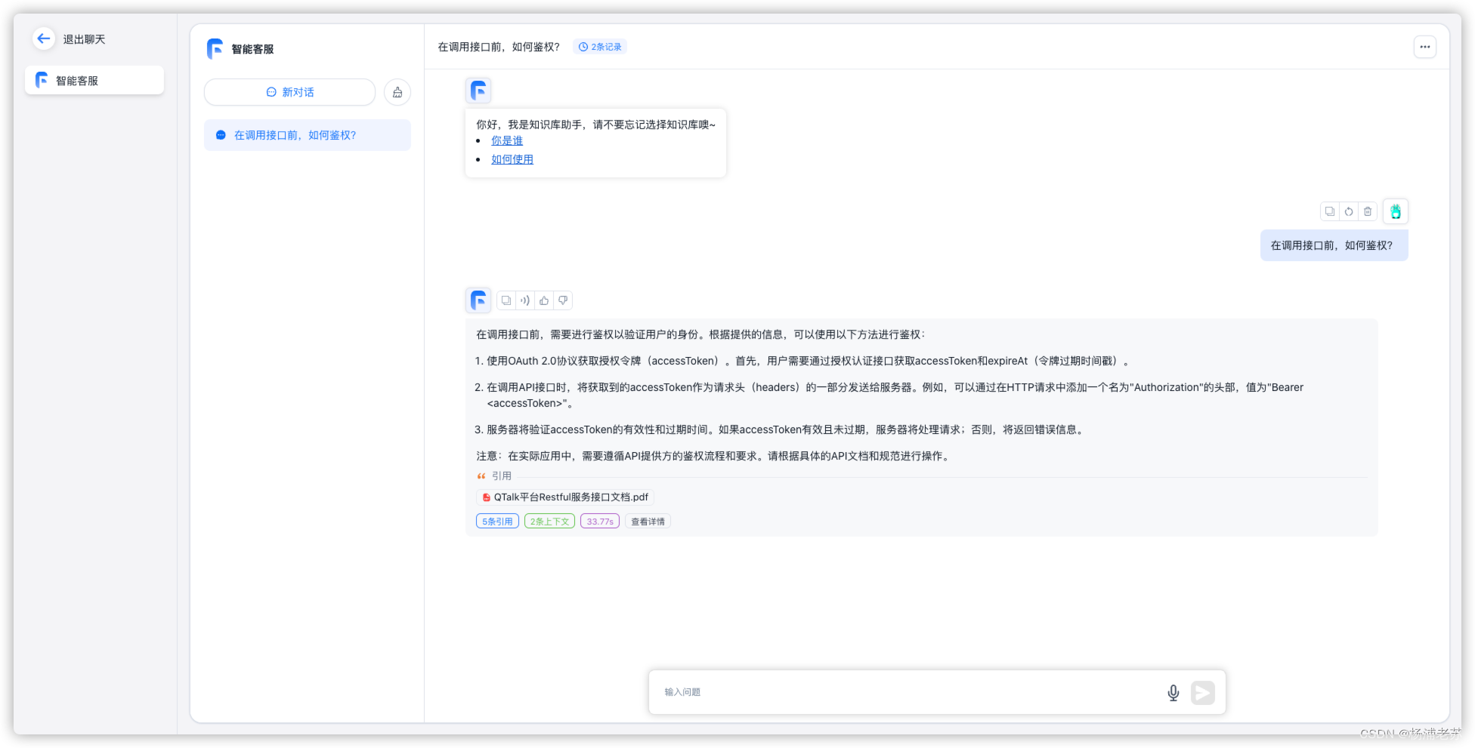Give a thumbs up to the answer
The image size is (1475, 748).
pos(544,300)
